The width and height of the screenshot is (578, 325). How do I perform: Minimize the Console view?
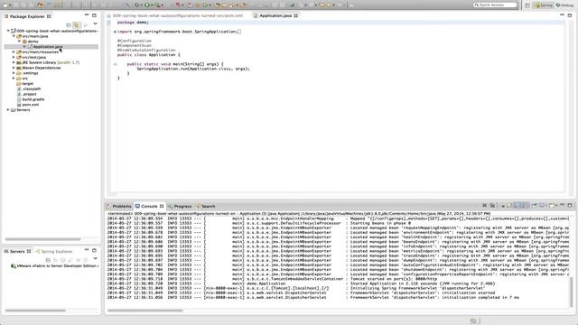coord(563,205)
